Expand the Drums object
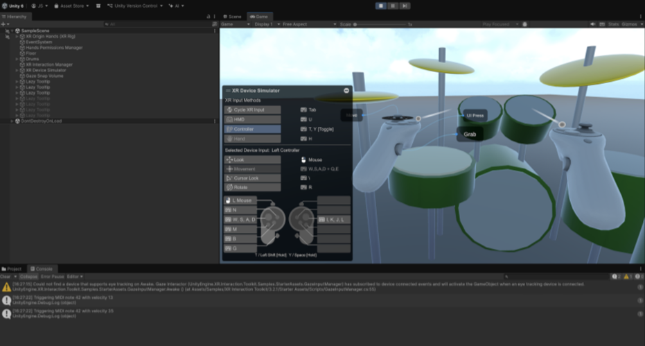Viewport: 645px width, 346px height. click(17, 59)
